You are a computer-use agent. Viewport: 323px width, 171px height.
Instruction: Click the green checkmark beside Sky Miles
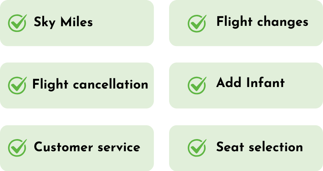(17, 23)
